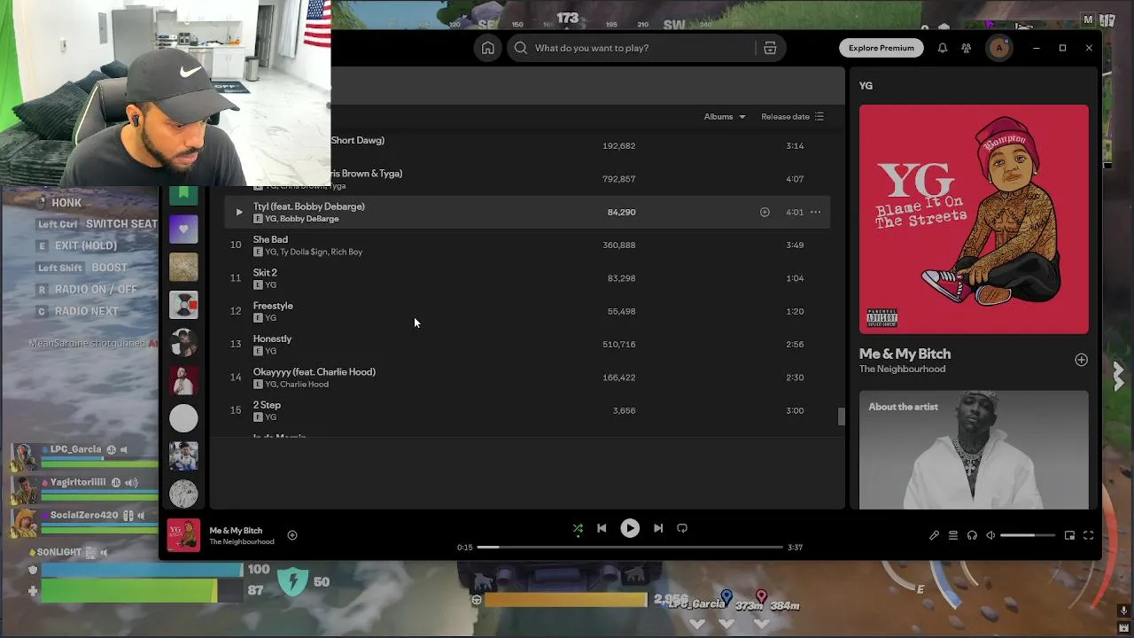This screenshot has width=1134, height=638.
Task: Select the She Bad track
Action: [x=527, y=245]
